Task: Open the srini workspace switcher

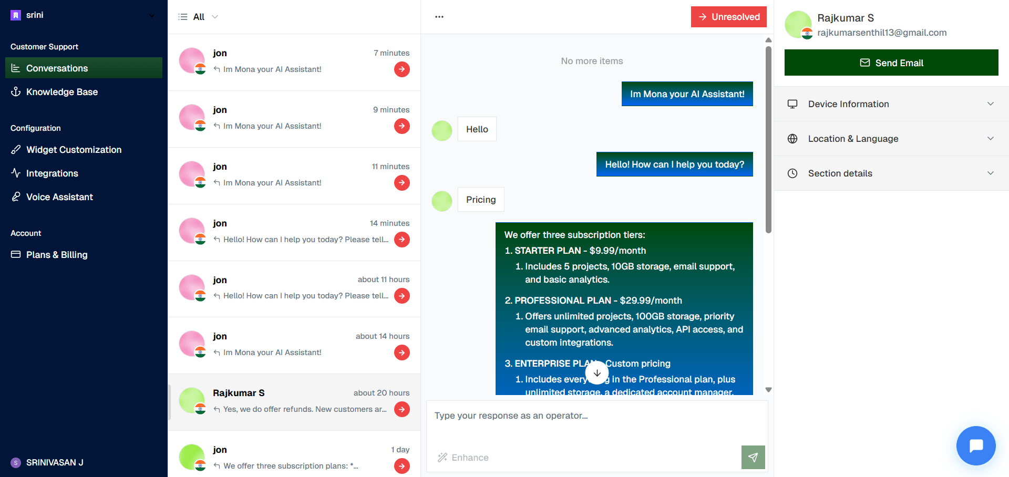Action: pos(83,15)
